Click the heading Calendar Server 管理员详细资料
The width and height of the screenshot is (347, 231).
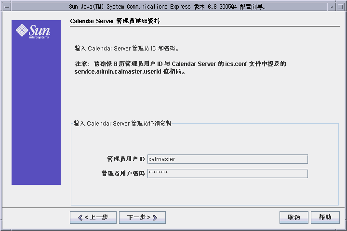click(x=115, y=21)
